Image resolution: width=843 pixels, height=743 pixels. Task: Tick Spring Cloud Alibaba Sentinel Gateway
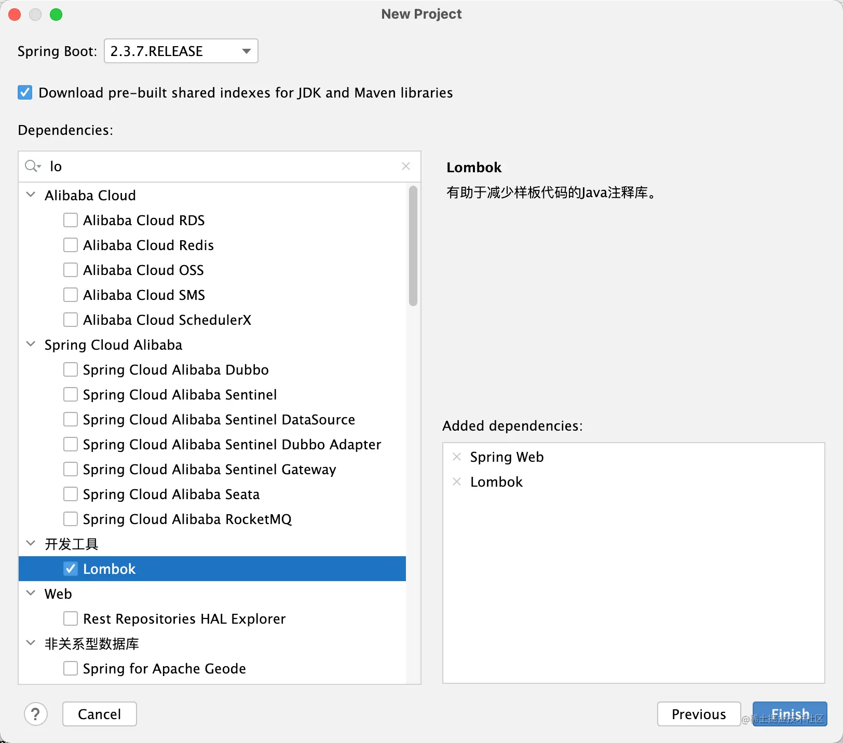coord(71,469)
